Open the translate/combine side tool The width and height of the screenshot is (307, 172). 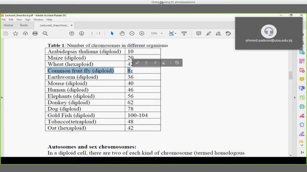tap(302, 88)
